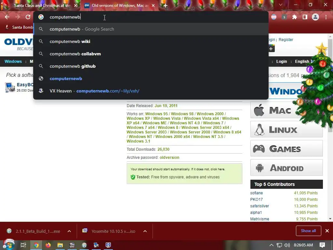Open the Mac category button
Screen dimensions: 333x250
[276, 110]
